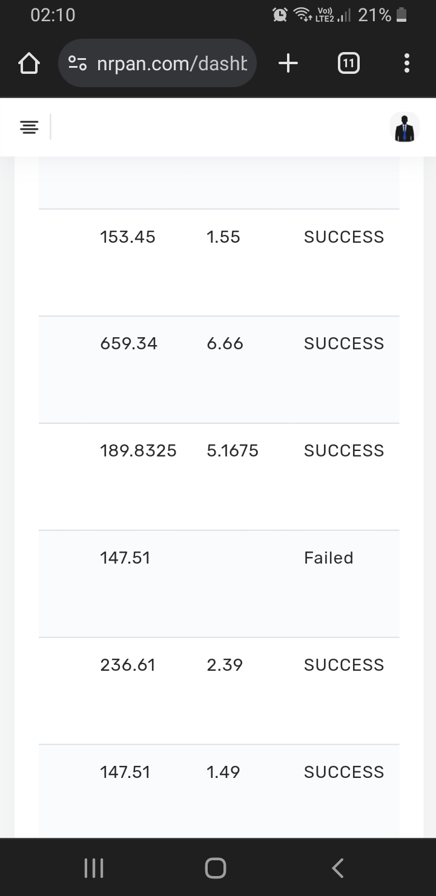Open the browser three-dot menu
The width and height of the screenshot is (436, 896).
[406, 63]
